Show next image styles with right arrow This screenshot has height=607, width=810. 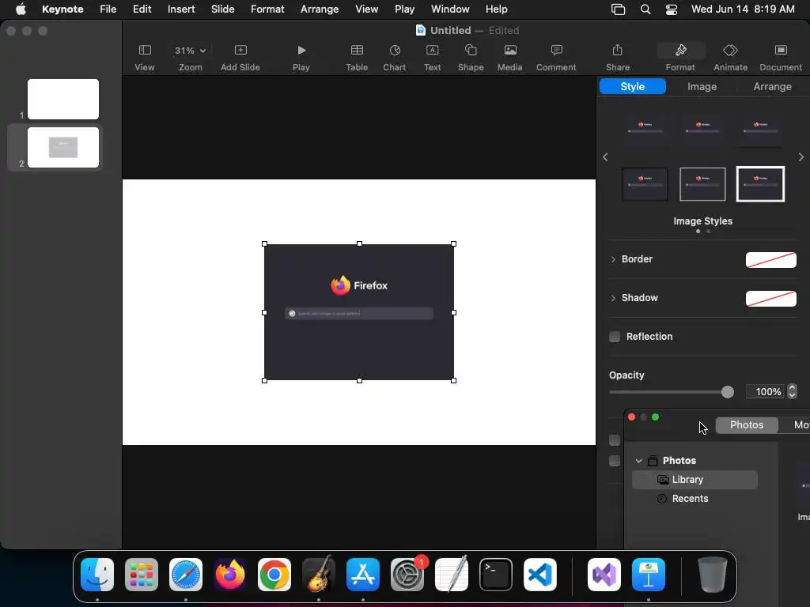click(801, 157)
